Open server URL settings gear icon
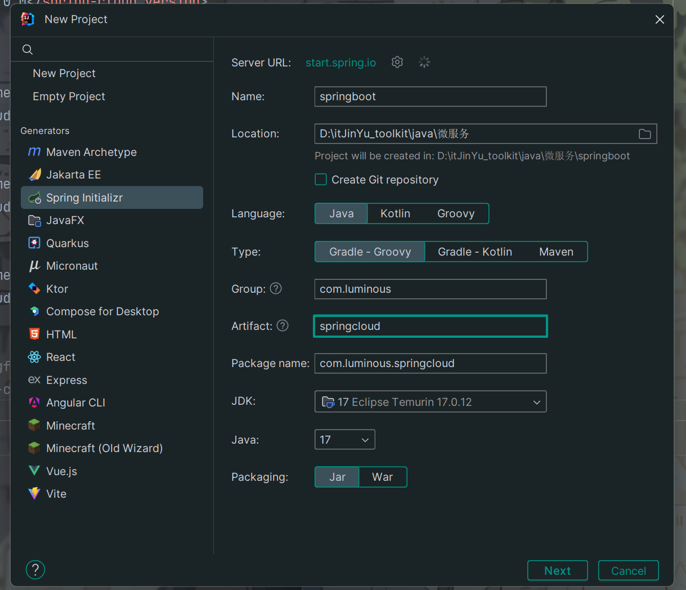This screenshot has height=590, width=686. [x=397, y=62]
